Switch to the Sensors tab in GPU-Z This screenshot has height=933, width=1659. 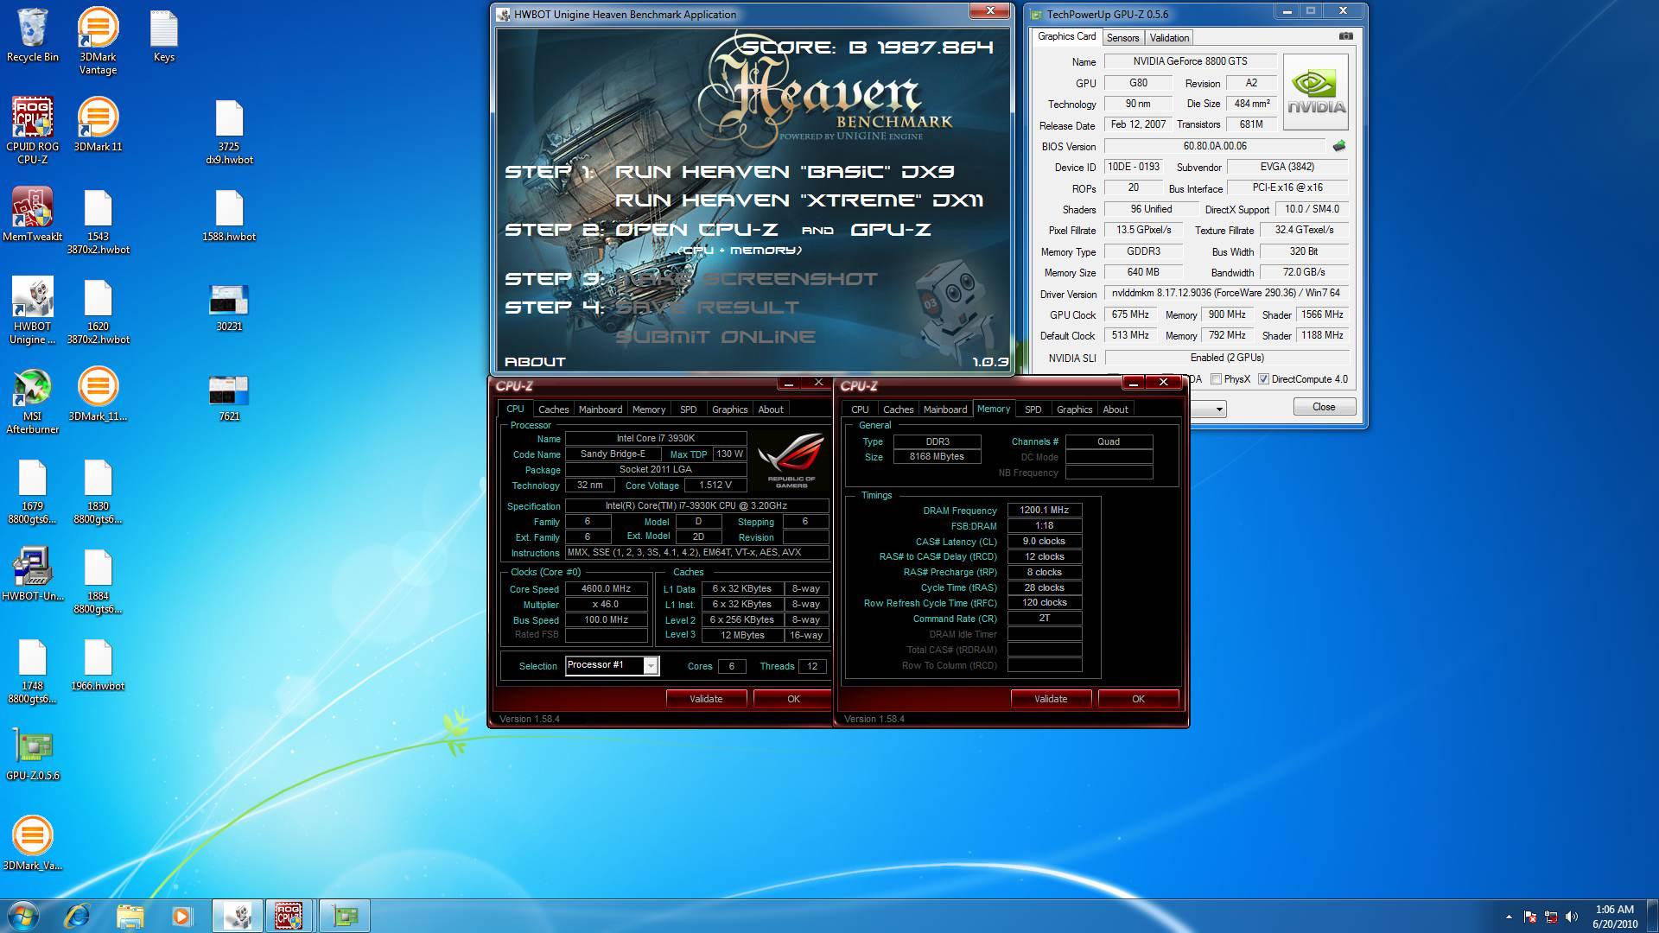(1122, 38)
